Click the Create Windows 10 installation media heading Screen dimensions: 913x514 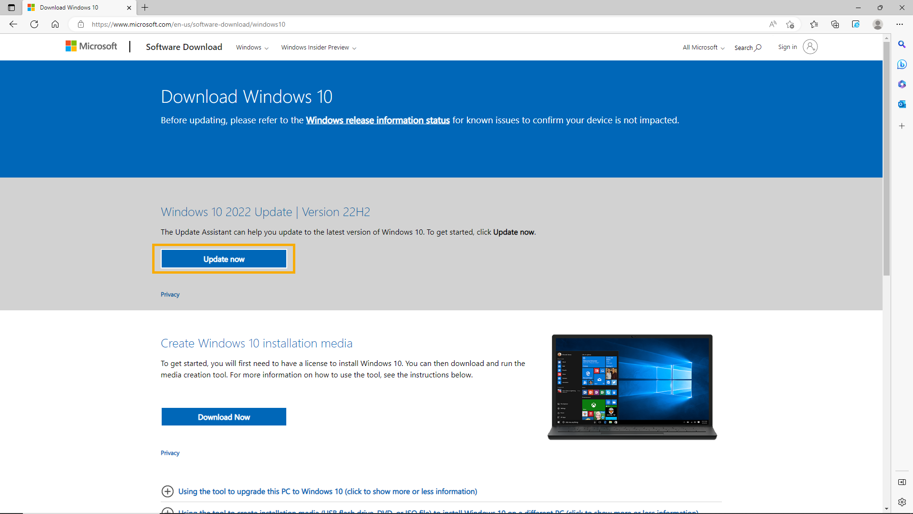tap(257, 343)
